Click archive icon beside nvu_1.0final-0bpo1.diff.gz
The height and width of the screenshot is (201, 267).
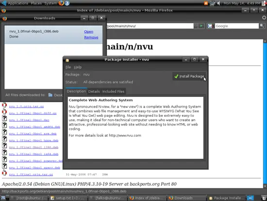point(4,111)
